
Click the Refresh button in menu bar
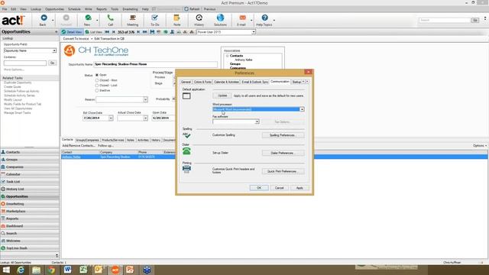pos(192,9)
